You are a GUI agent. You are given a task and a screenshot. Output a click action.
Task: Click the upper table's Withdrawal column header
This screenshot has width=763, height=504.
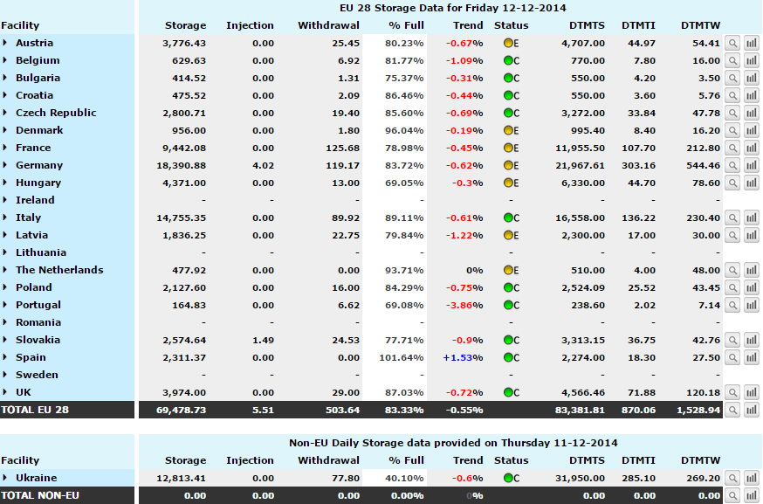328,25
